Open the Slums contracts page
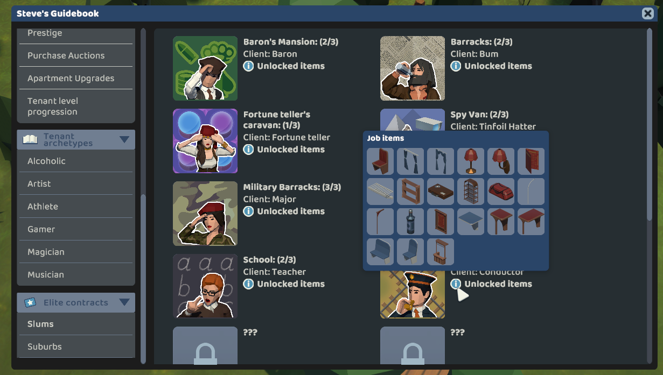Viewport: 663px width, 375px height. tap(76, 324)
